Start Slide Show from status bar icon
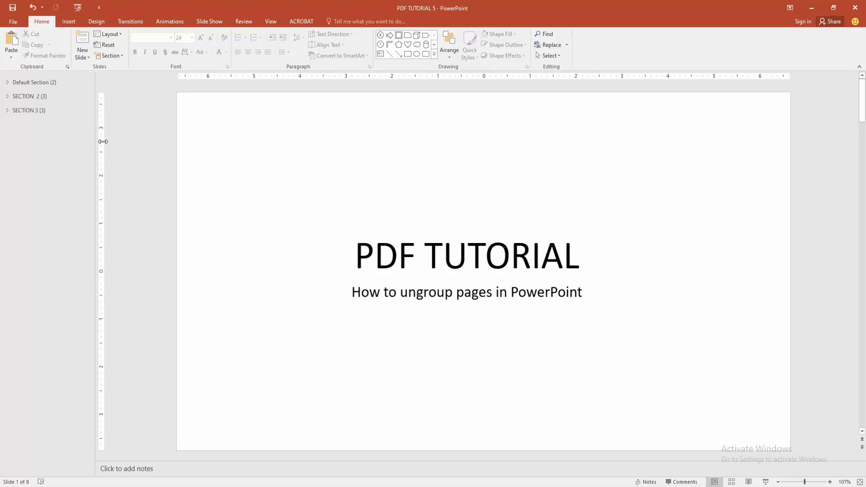 [x=765, y=482]
